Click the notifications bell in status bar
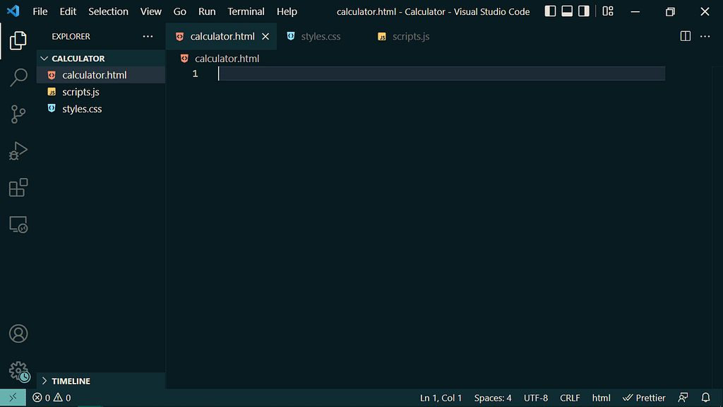This screenshot has height=407, width=723. pyautogui.click(x=705, y=398)
